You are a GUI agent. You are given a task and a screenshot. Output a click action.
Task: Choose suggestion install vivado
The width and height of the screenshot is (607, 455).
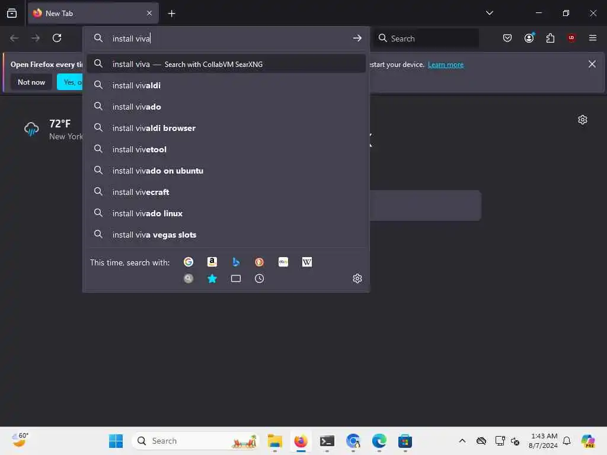pyautogui.click(x=226, y=107)
